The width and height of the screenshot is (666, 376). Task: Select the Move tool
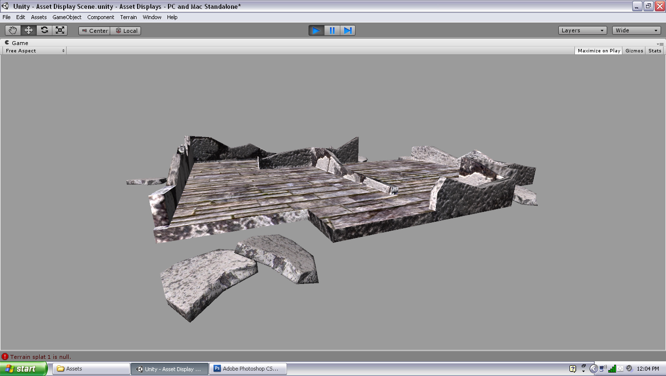(x=28, y=30)
